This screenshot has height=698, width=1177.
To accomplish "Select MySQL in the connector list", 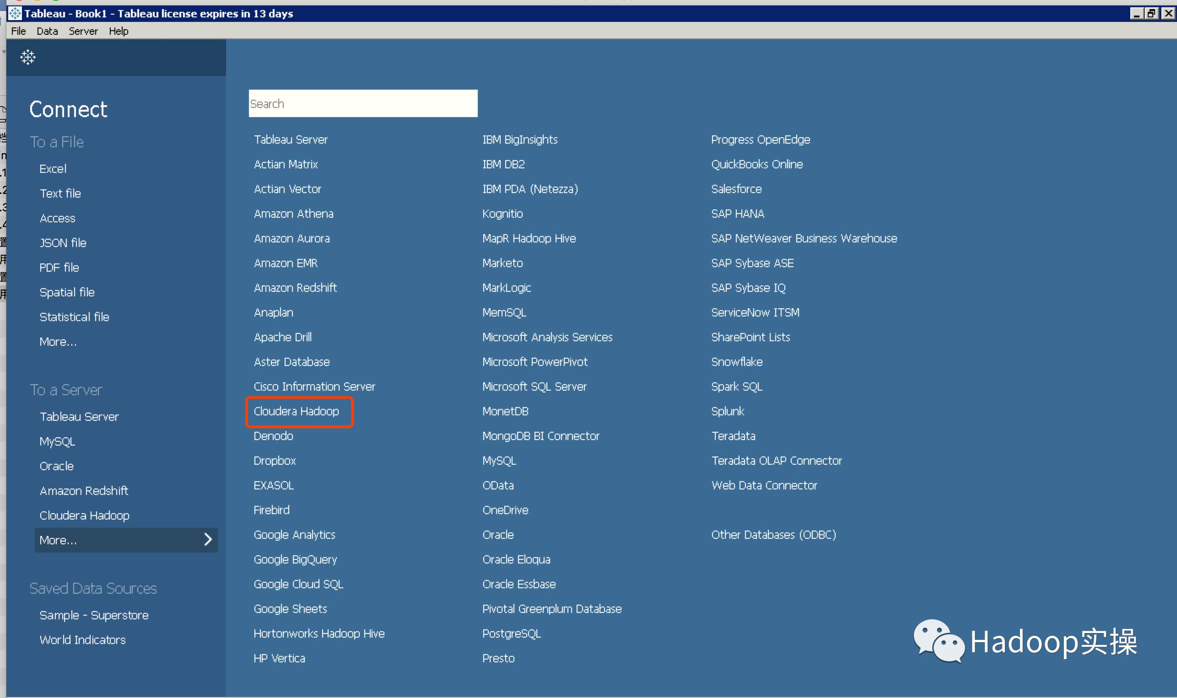I will (x=500, y=461).
